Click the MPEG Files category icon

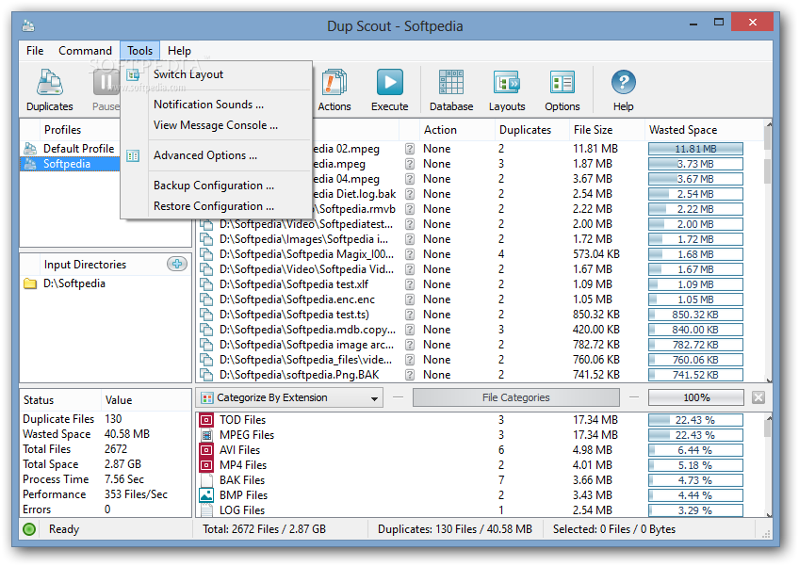click(206, 435)
